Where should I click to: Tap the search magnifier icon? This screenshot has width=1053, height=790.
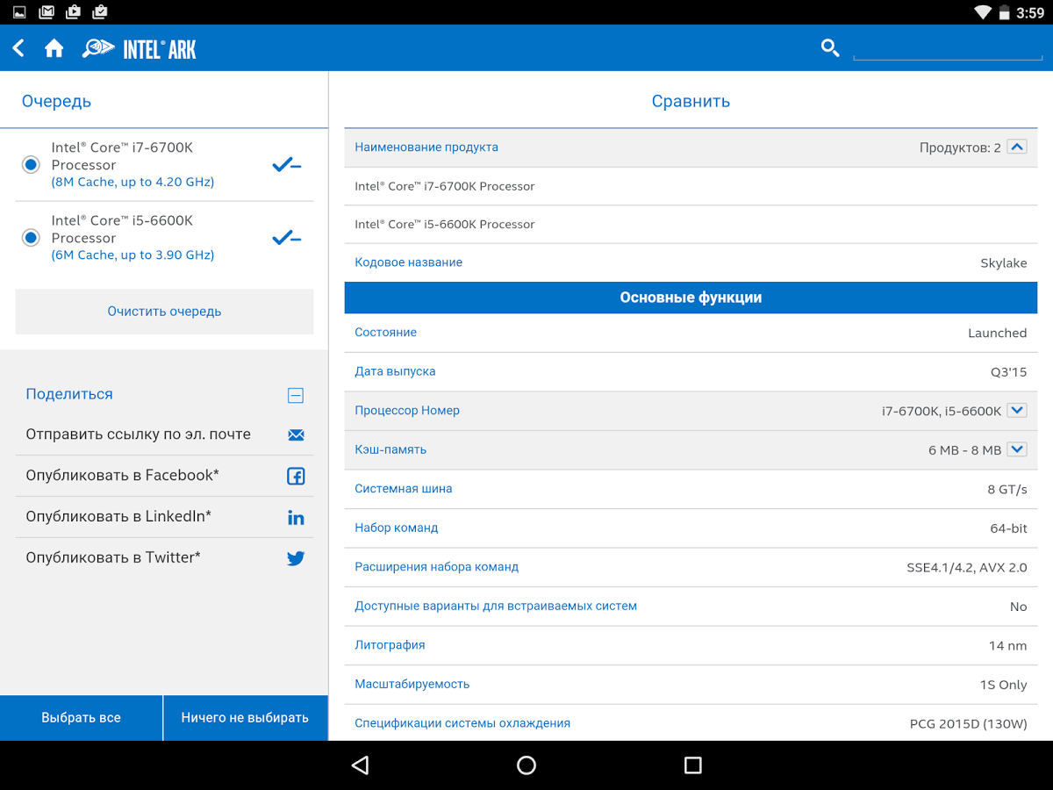click(830, 47)
